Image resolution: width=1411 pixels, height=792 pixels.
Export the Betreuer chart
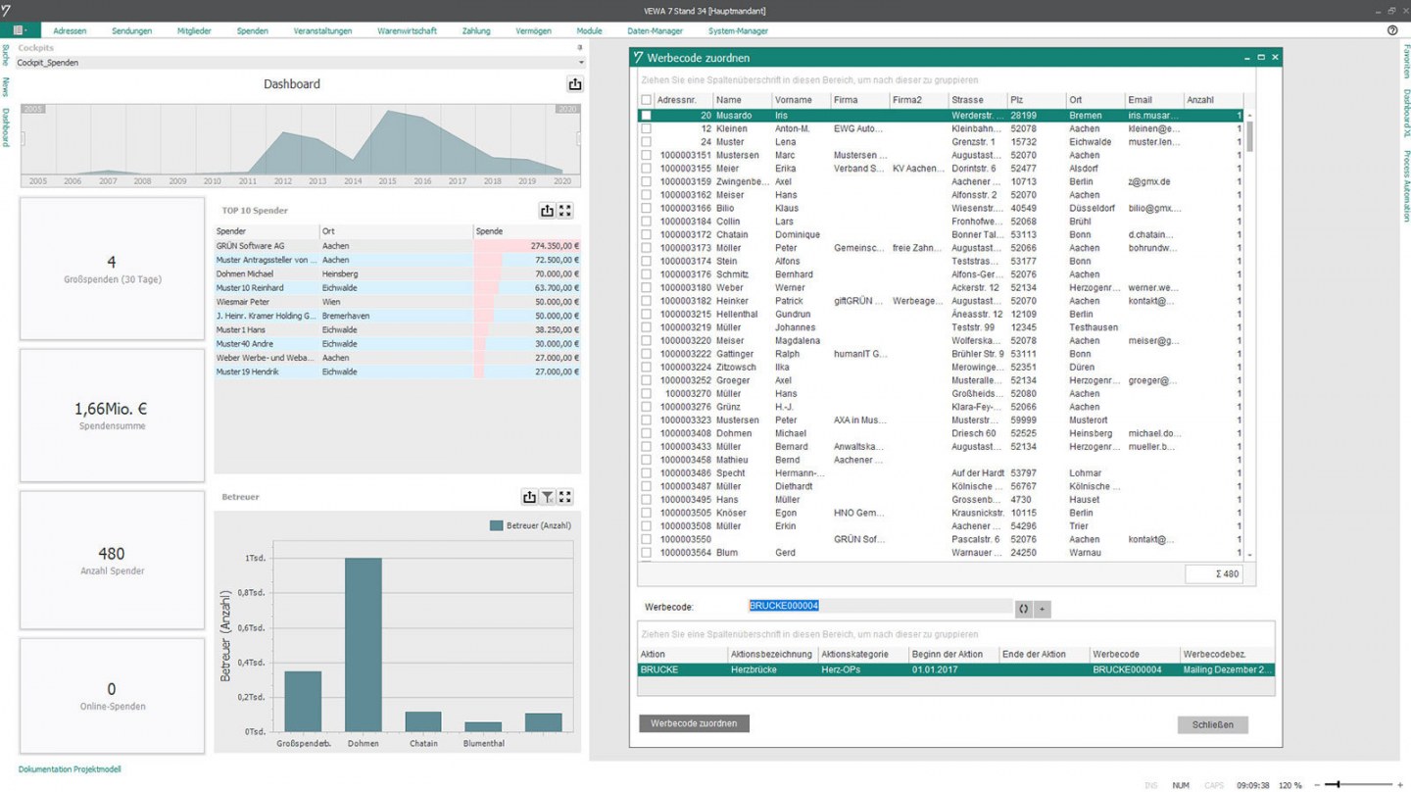(530, 497)
